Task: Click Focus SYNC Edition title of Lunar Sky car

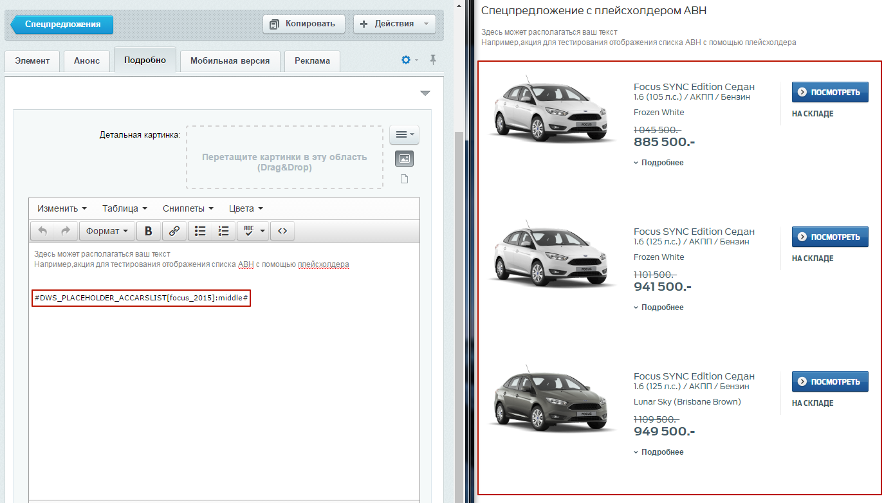Action: coord(694,376)
